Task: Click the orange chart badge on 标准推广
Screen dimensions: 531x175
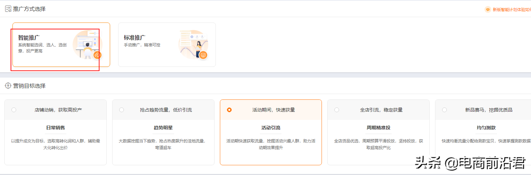Action: pyautogui.click(x=203, y=55)
